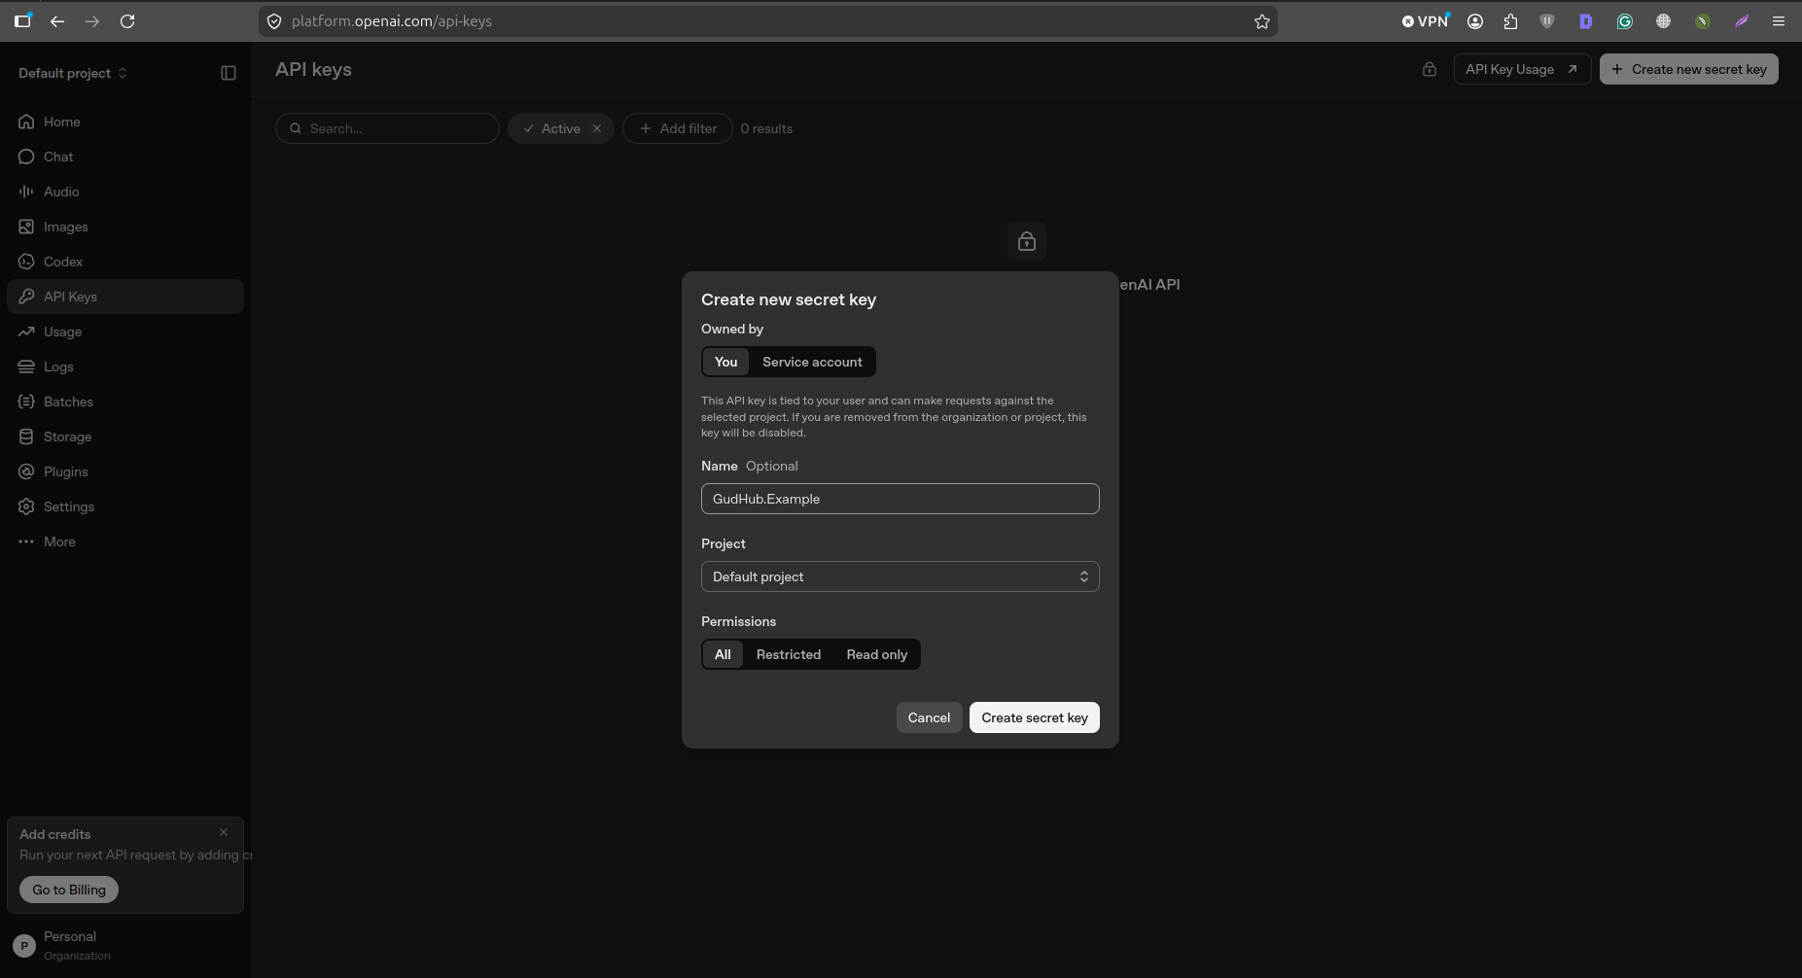The height and width of the screenshot is (978, 1802).
Task: Dismiss the Add credits card
Action: [x=224, y=832]
